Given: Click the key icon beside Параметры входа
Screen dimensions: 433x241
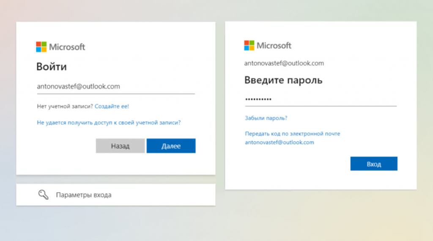Looking at the screenshot, I should tap(43, 195).
